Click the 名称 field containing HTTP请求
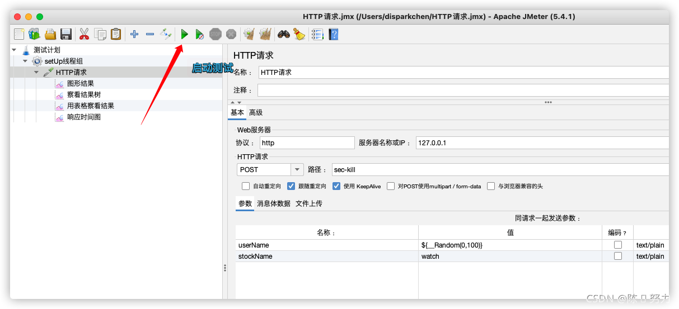679x309 pixels. tap(463, 72)
